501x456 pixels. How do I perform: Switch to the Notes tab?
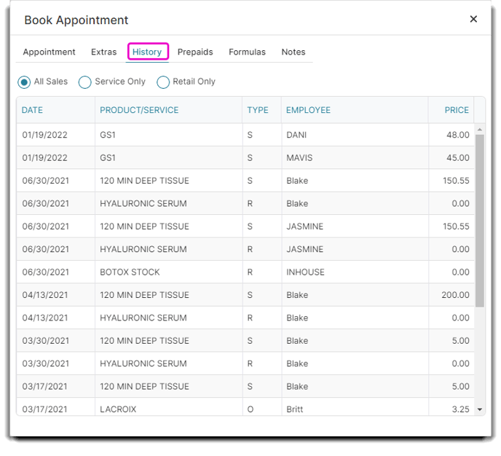point(293,52)
